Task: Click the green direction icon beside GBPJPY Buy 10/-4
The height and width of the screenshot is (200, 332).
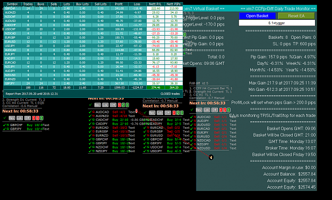Action: click(x=8, y=129)
